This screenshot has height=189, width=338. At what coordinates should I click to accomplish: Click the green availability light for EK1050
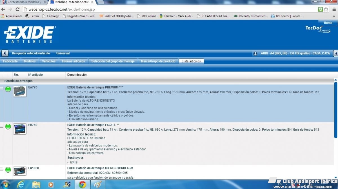click(8, 170)
